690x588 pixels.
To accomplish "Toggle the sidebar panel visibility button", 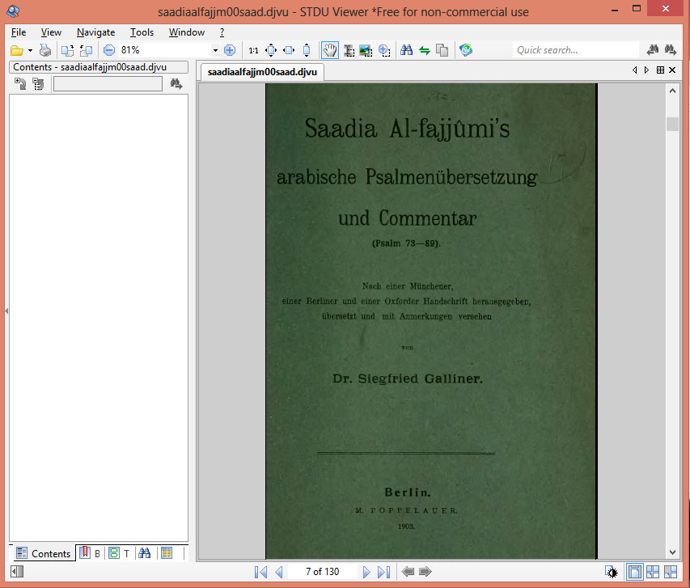I will 17,572.
